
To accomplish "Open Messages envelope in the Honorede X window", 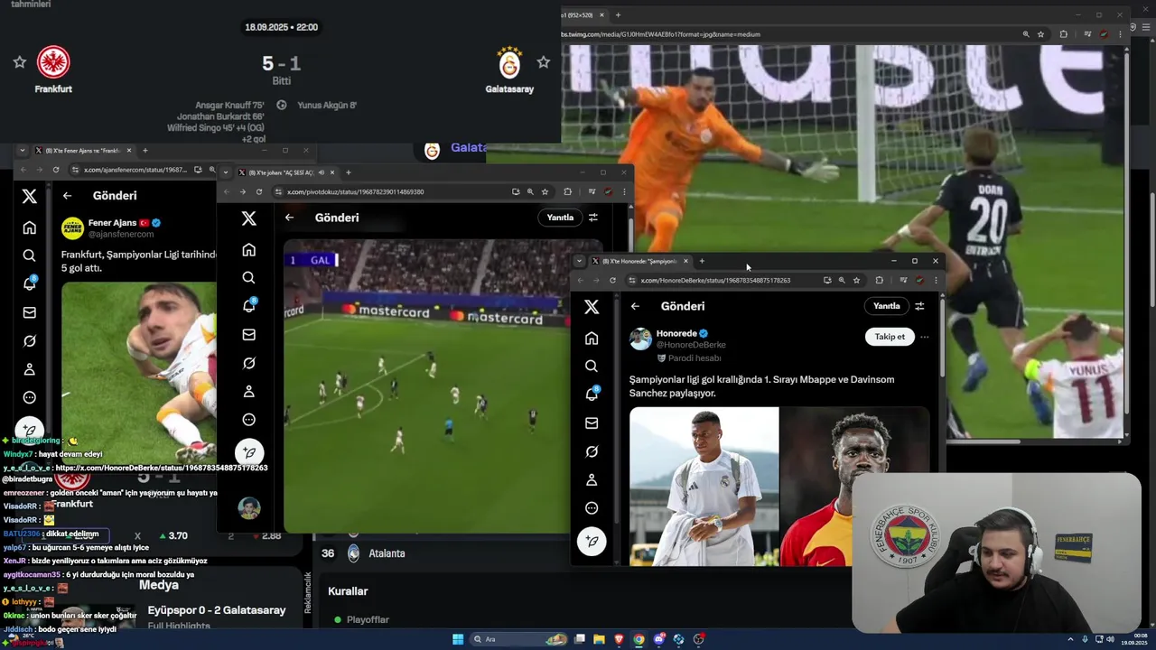I will (x=592, y=422).
